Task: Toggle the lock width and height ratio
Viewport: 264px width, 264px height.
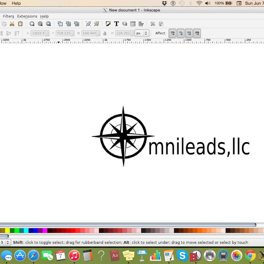Action: coord(105,33)
